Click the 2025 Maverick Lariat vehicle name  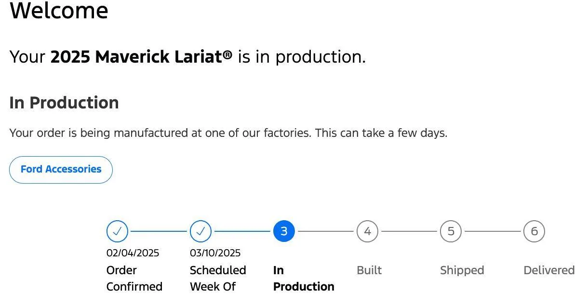click(x=141, y=57)
